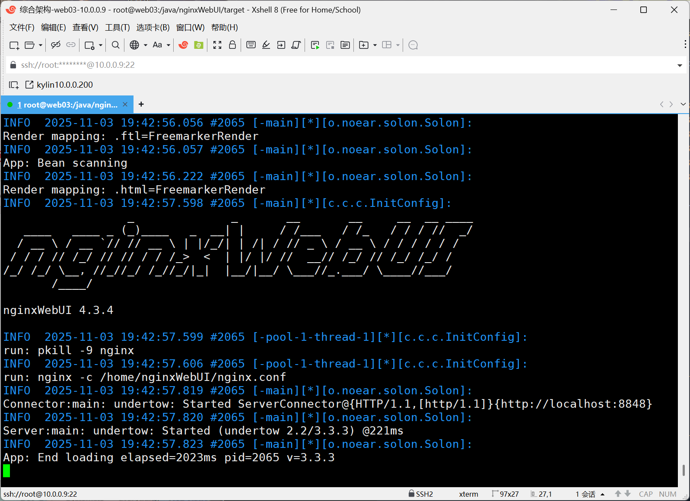Click the xterm terminal type label
The width and height of the screenshot is (690, 501).
[x=468, y=494]
